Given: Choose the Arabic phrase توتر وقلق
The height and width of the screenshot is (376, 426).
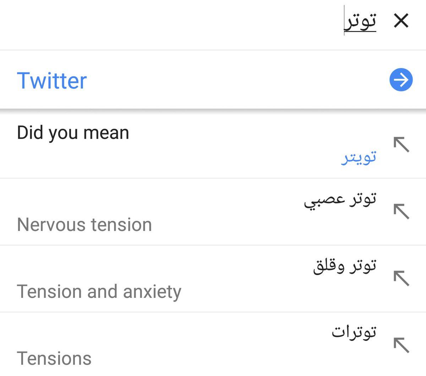Looking at the screenshot, I should pos(344,266).
